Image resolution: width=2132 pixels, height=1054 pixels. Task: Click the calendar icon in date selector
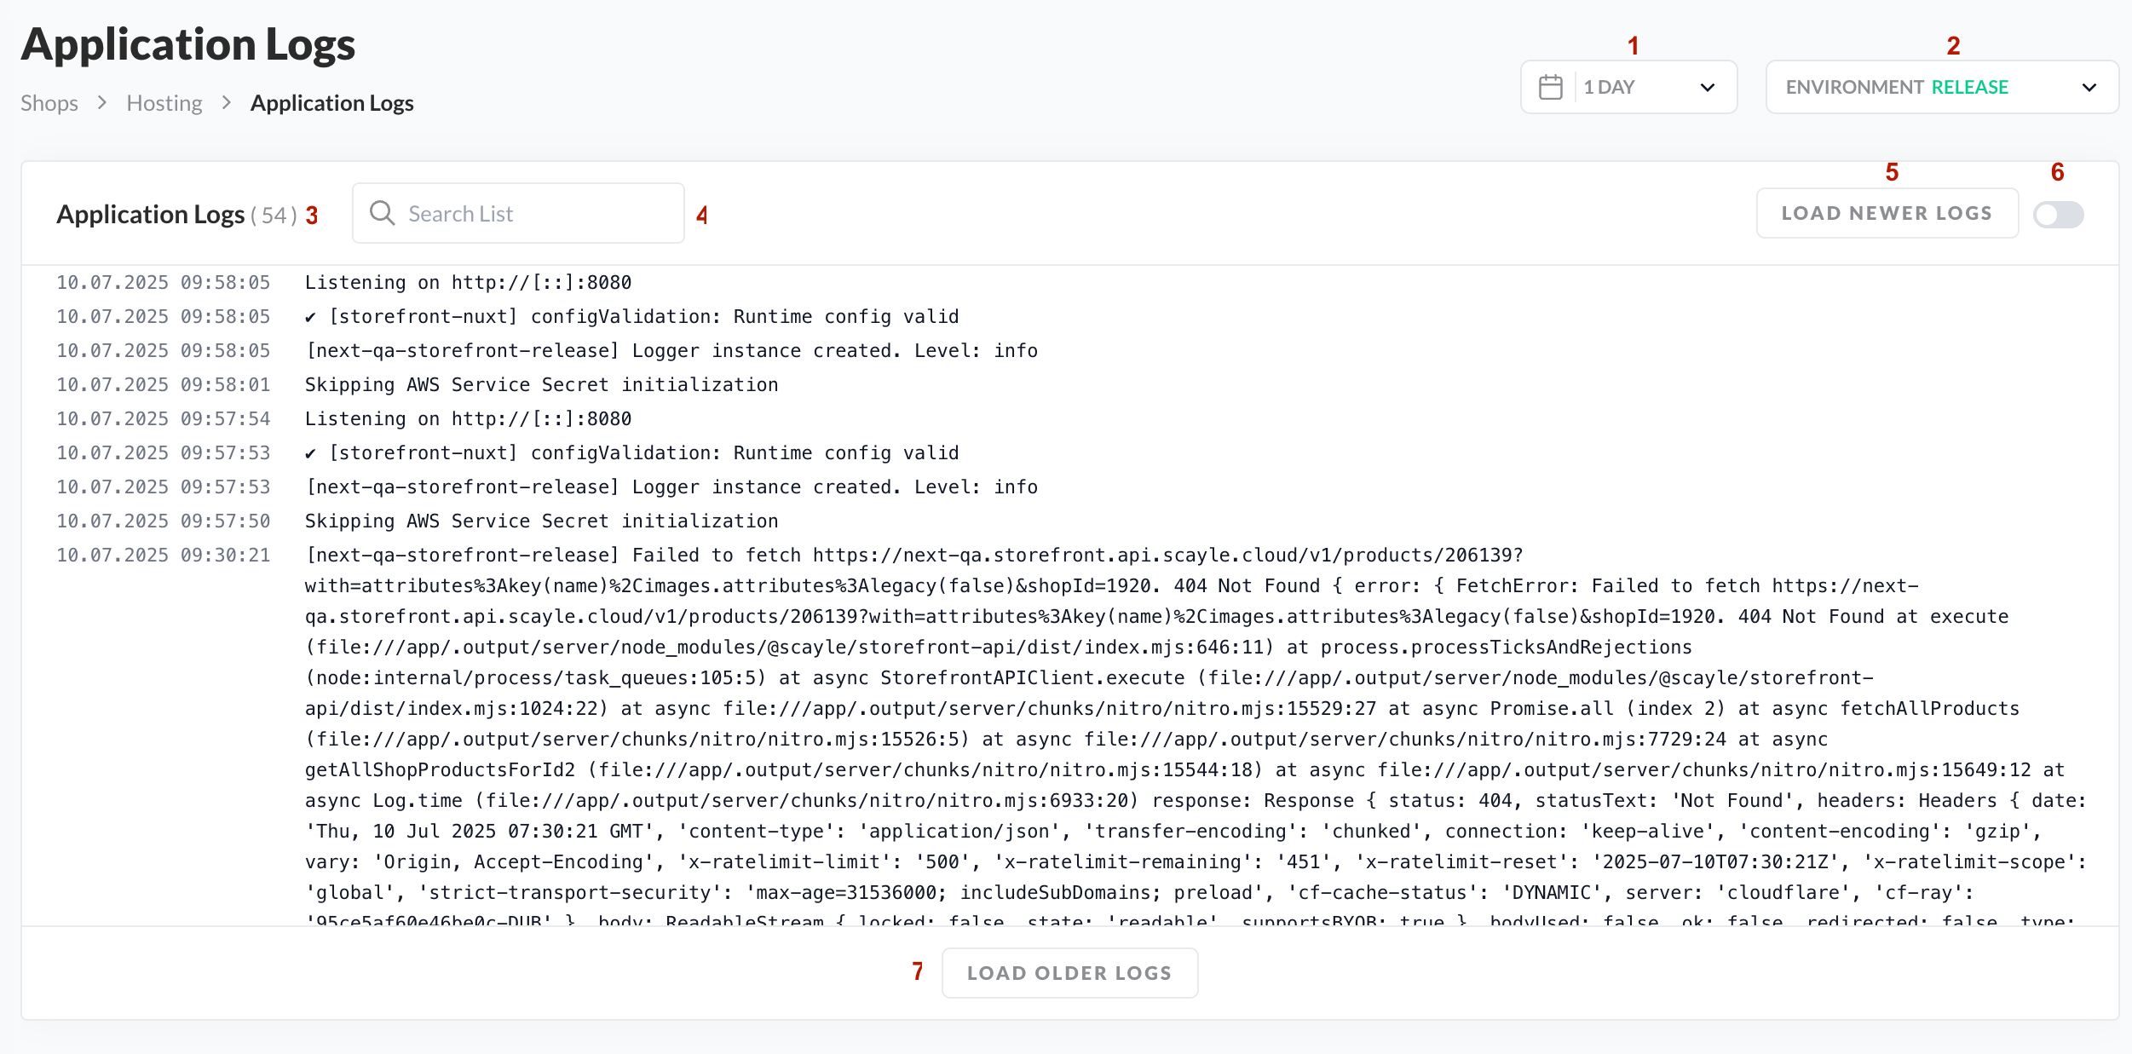click(1550, 87)
